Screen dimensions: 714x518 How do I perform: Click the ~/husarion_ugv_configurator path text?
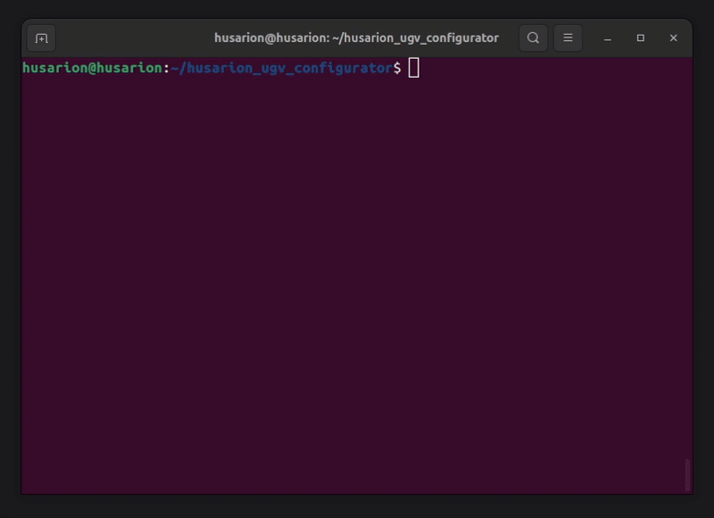coord(282,69)
